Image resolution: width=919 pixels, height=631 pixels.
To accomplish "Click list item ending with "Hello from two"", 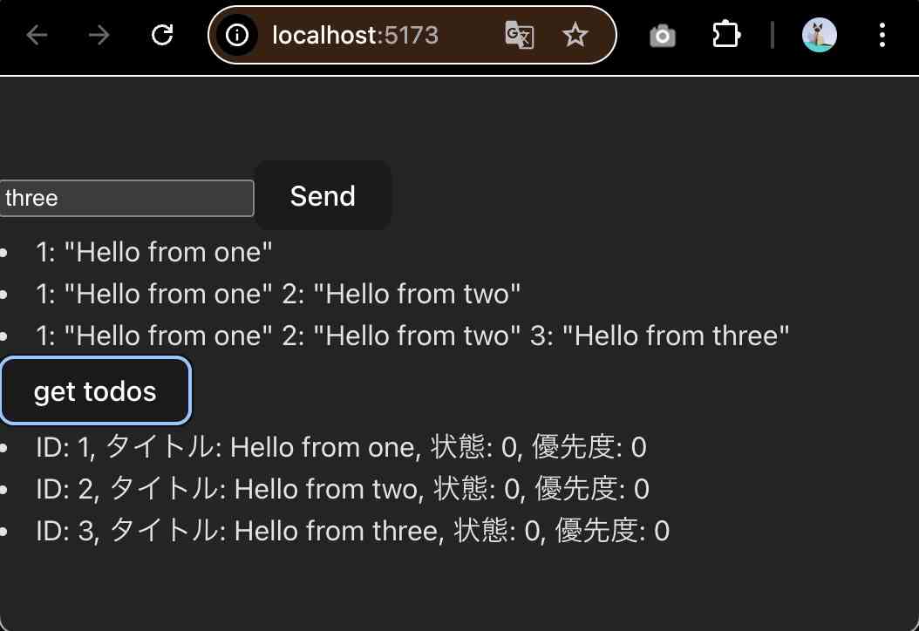I will pyautogui.click(x=278, y=294).
